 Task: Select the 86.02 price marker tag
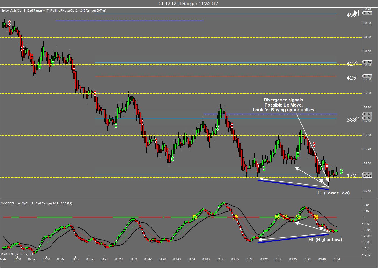(367, 62)
